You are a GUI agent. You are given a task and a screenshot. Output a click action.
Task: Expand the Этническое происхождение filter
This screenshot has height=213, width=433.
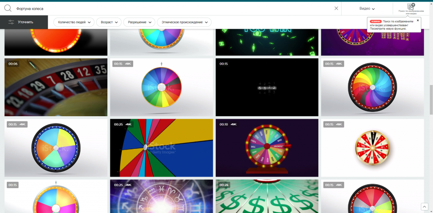point(184,22)
